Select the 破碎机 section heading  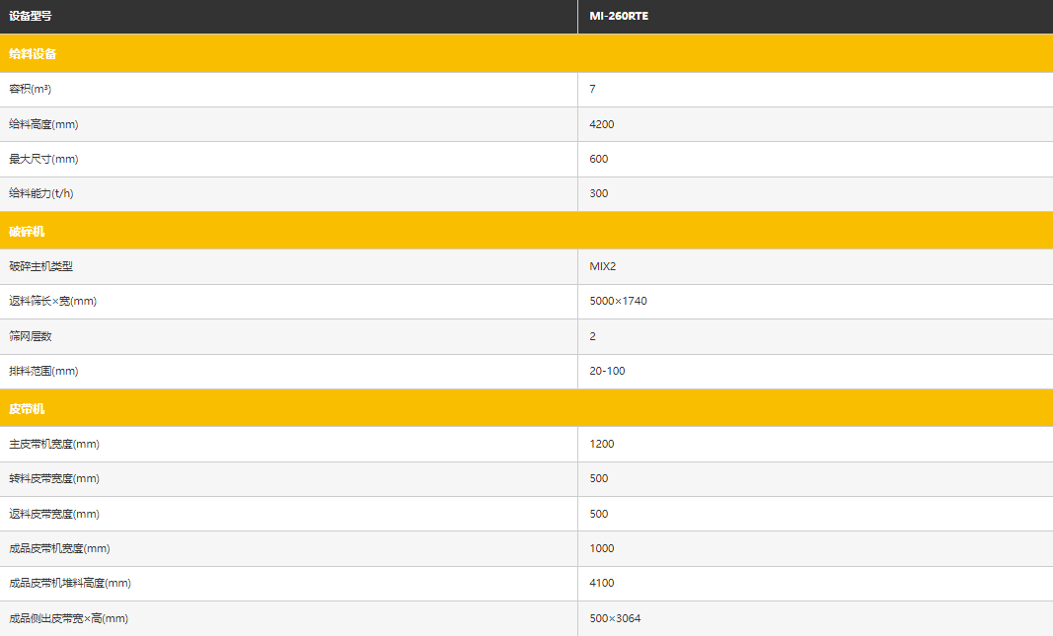27,232
